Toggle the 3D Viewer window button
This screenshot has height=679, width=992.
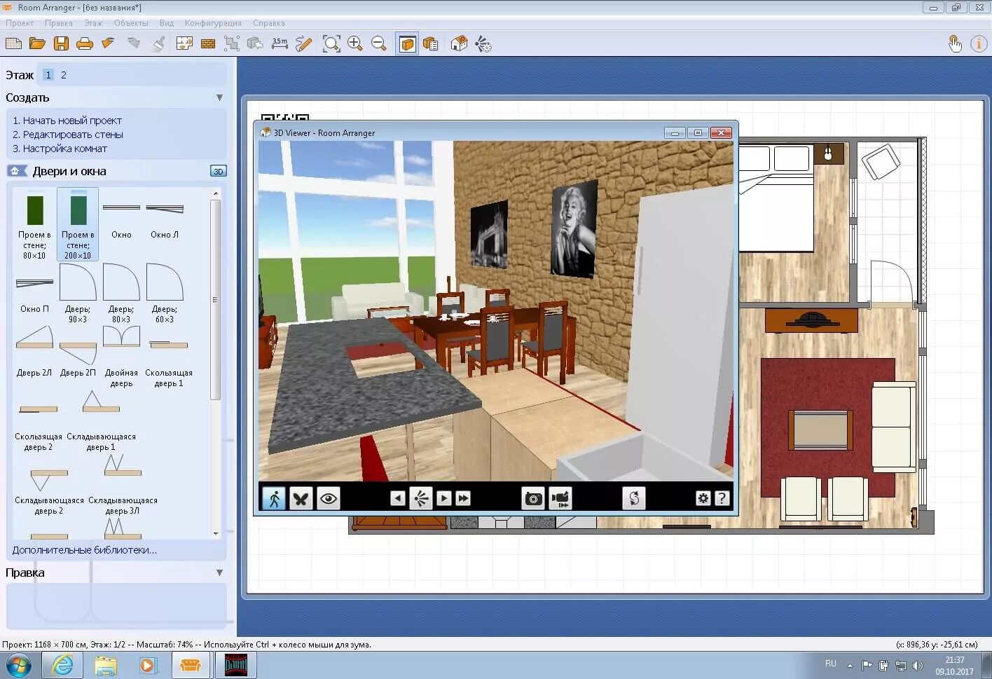pos(407,44)
